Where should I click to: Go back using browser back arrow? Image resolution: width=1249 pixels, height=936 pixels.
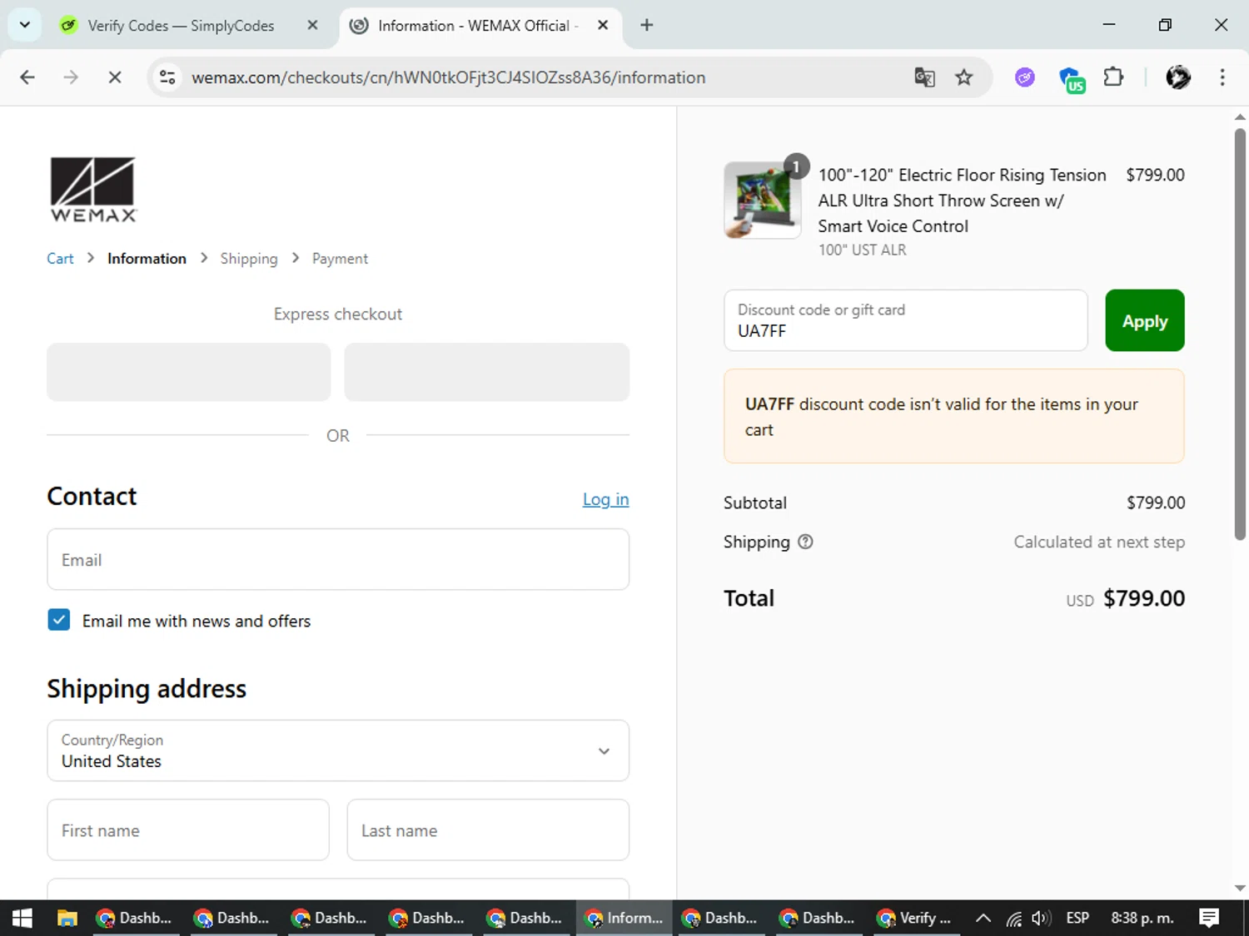pos(27,77)
